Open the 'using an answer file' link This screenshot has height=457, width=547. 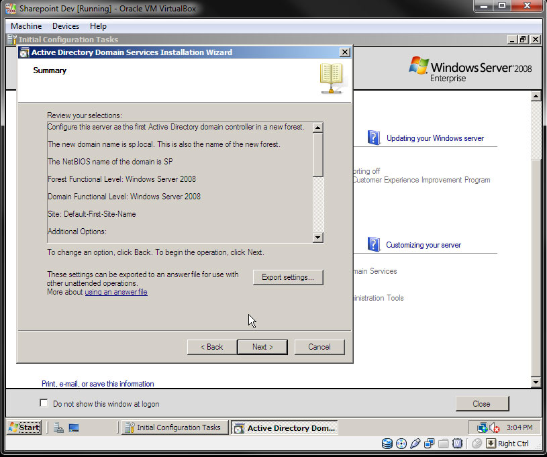(116, 292)
